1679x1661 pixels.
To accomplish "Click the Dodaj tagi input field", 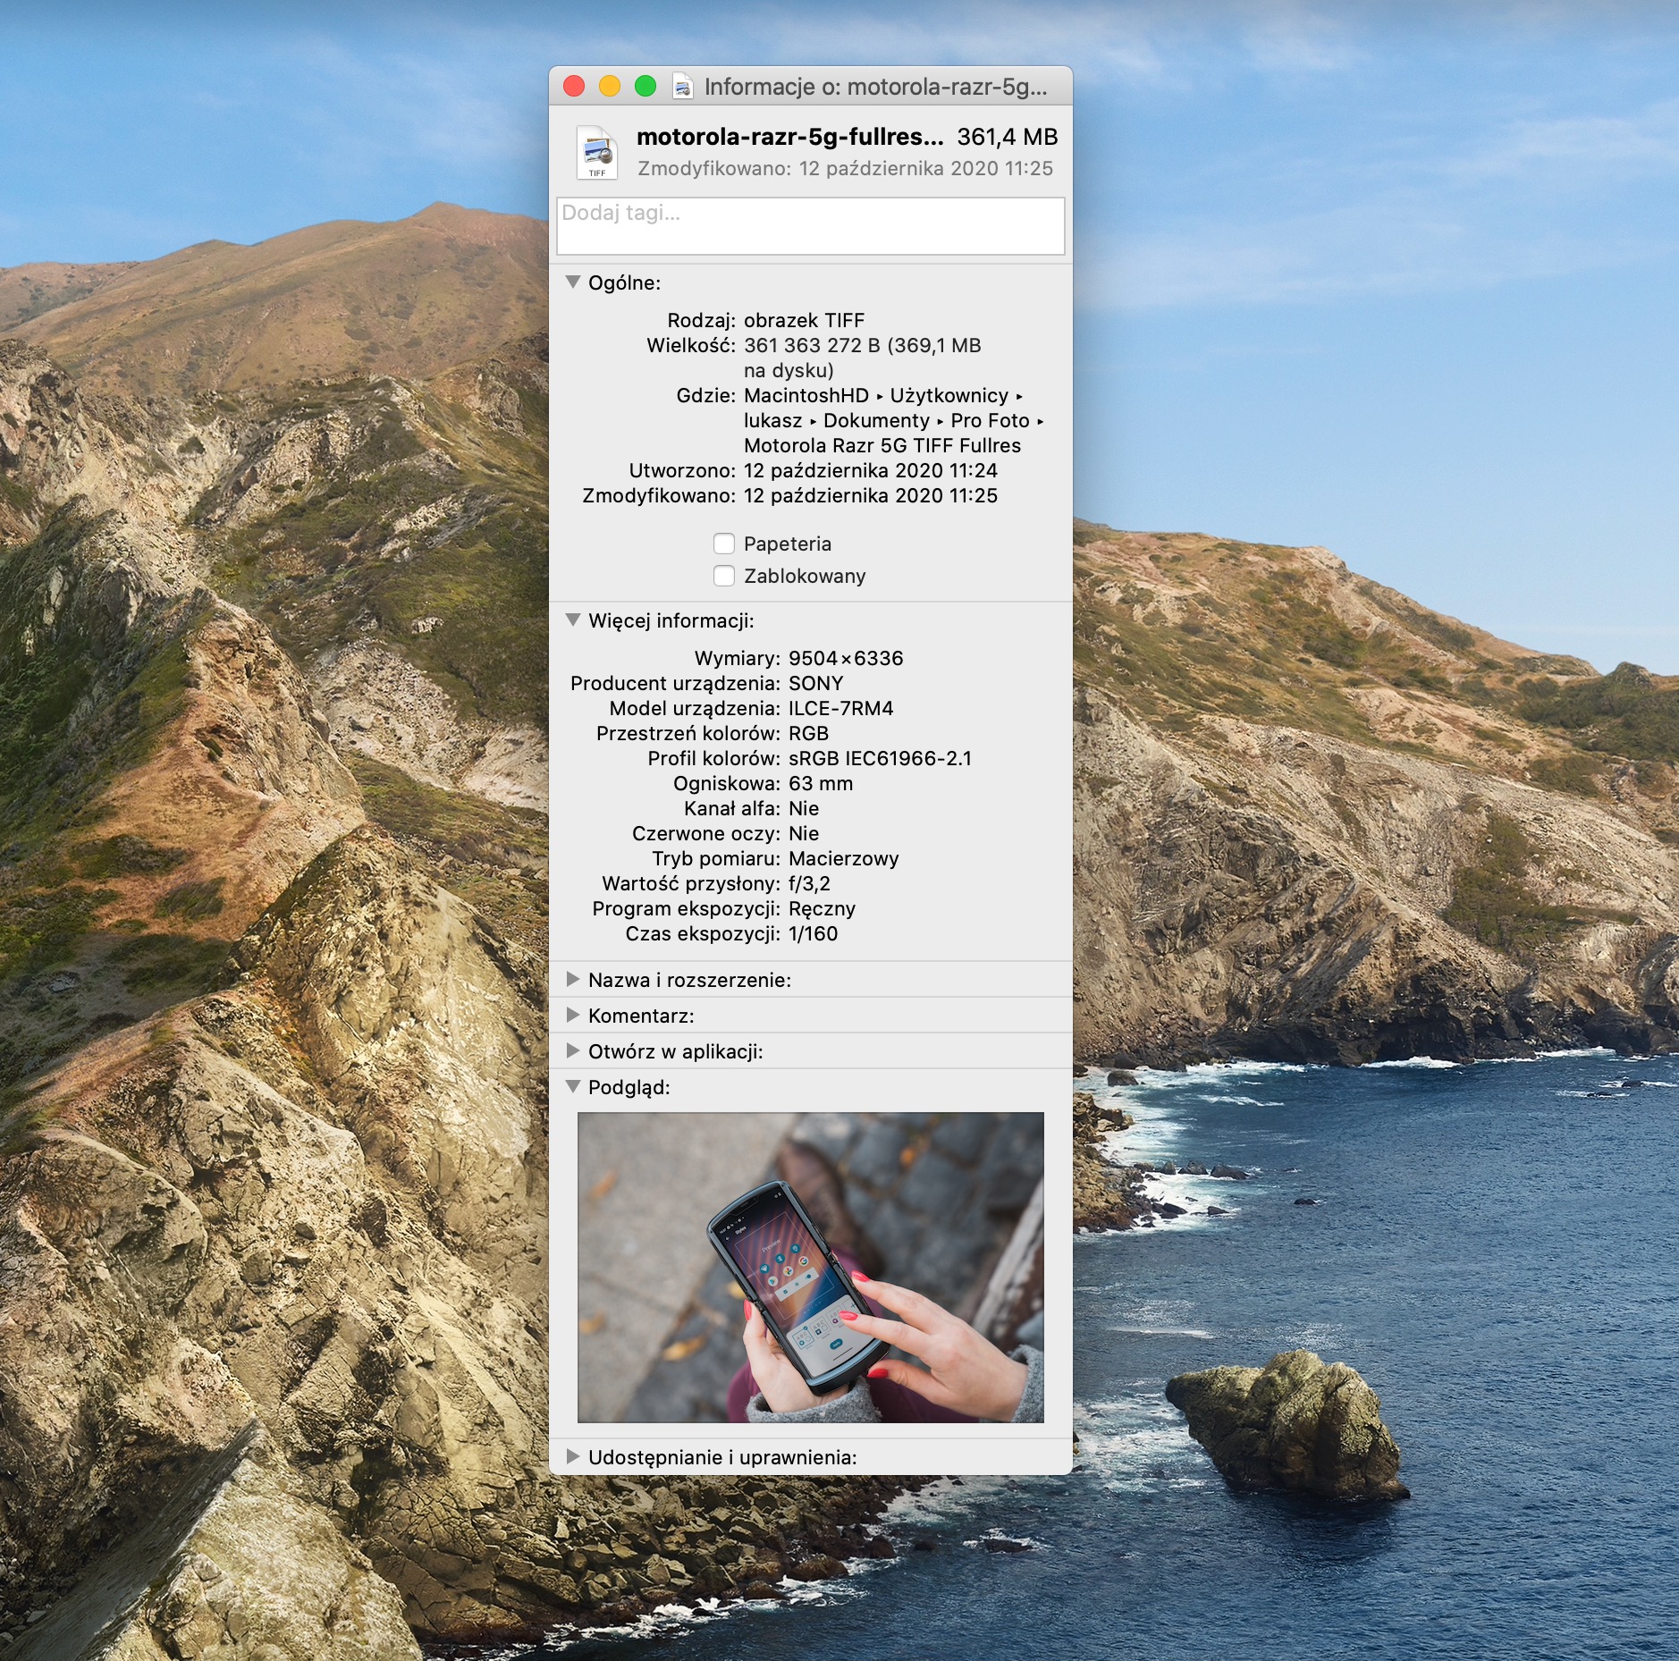I will [810, 226].
